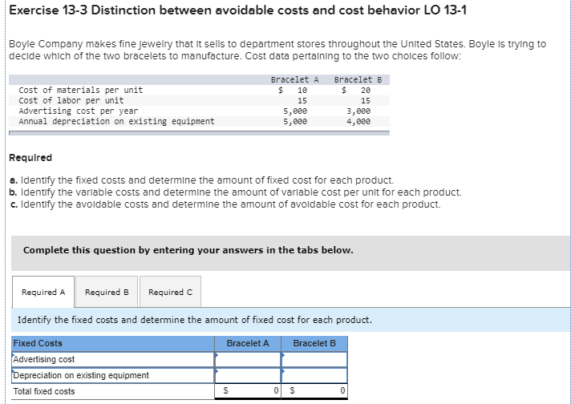Open the Required C tab
Viewport: 571px width, 404px height.
171,292
